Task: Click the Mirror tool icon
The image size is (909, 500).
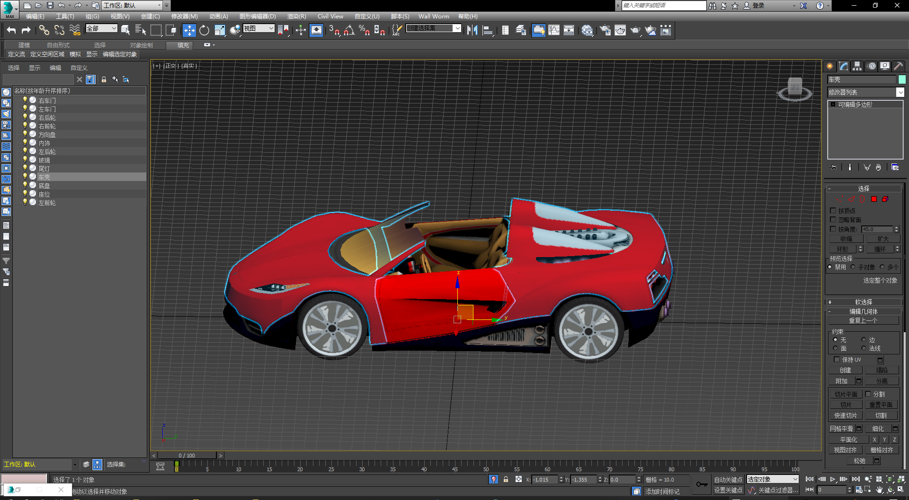Action: [472, 31]
